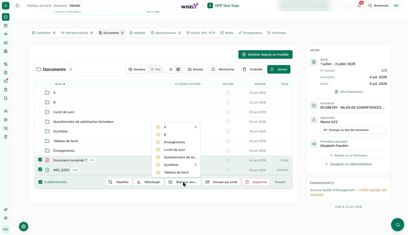Click Envoyer un lien de connexion
This screenshot has width=408, height=235.
(x=353, y=130)
